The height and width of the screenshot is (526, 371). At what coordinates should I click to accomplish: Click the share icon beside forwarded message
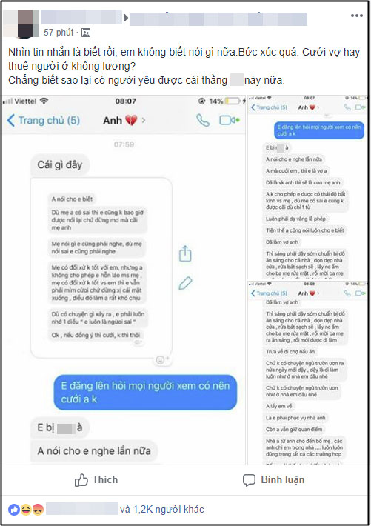[x=185, y=253]
